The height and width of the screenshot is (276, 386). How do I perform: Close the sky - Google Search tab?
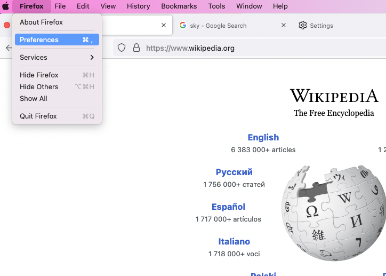(x=284, y=25)
